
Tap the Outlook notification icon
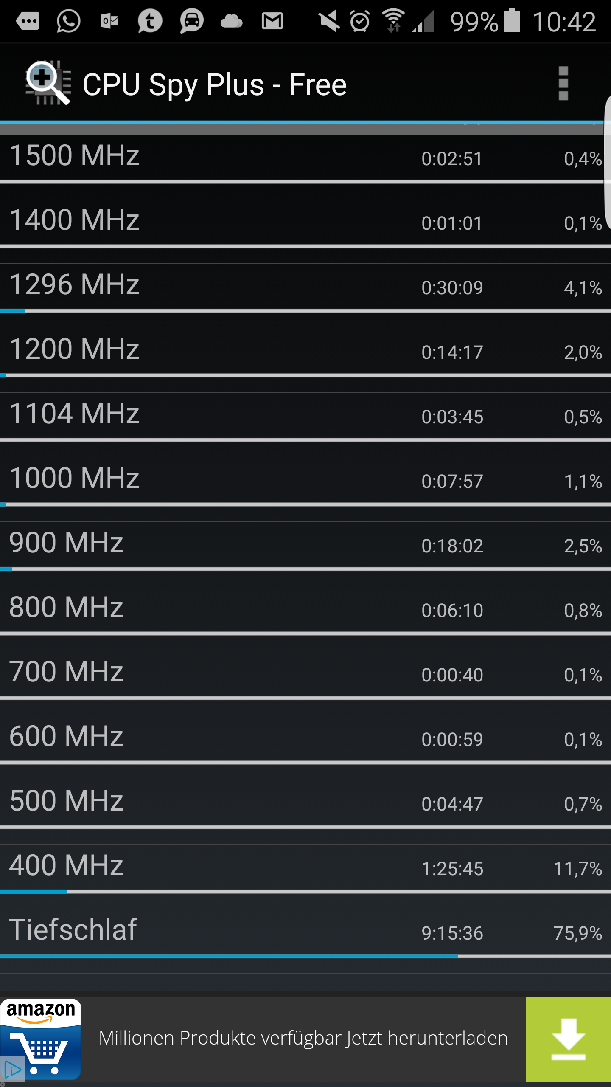point(109,21)
